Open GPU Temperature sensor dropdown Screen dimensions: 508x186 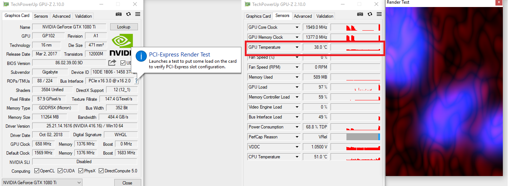tap(297, 47)
